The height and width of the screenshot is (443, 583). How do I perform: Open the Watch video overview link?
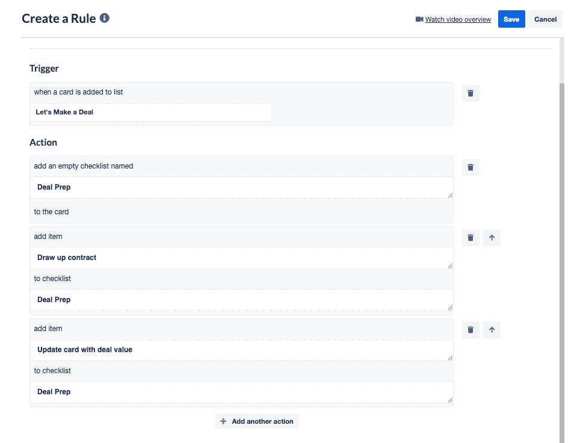[x=458, y=19]
